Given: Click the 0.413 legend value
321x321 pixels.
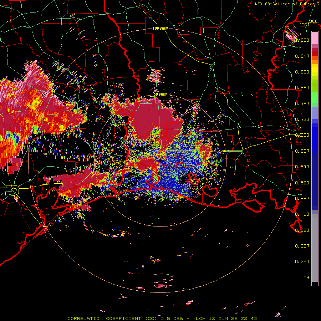Looking at the screenshot, I should pyautogui.click(x=302, y=214).
